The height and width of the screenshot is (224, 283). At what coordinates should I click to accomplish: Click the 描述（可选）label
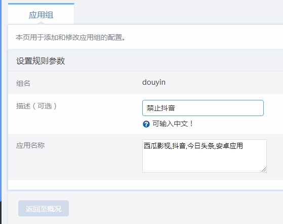(36, 106)
